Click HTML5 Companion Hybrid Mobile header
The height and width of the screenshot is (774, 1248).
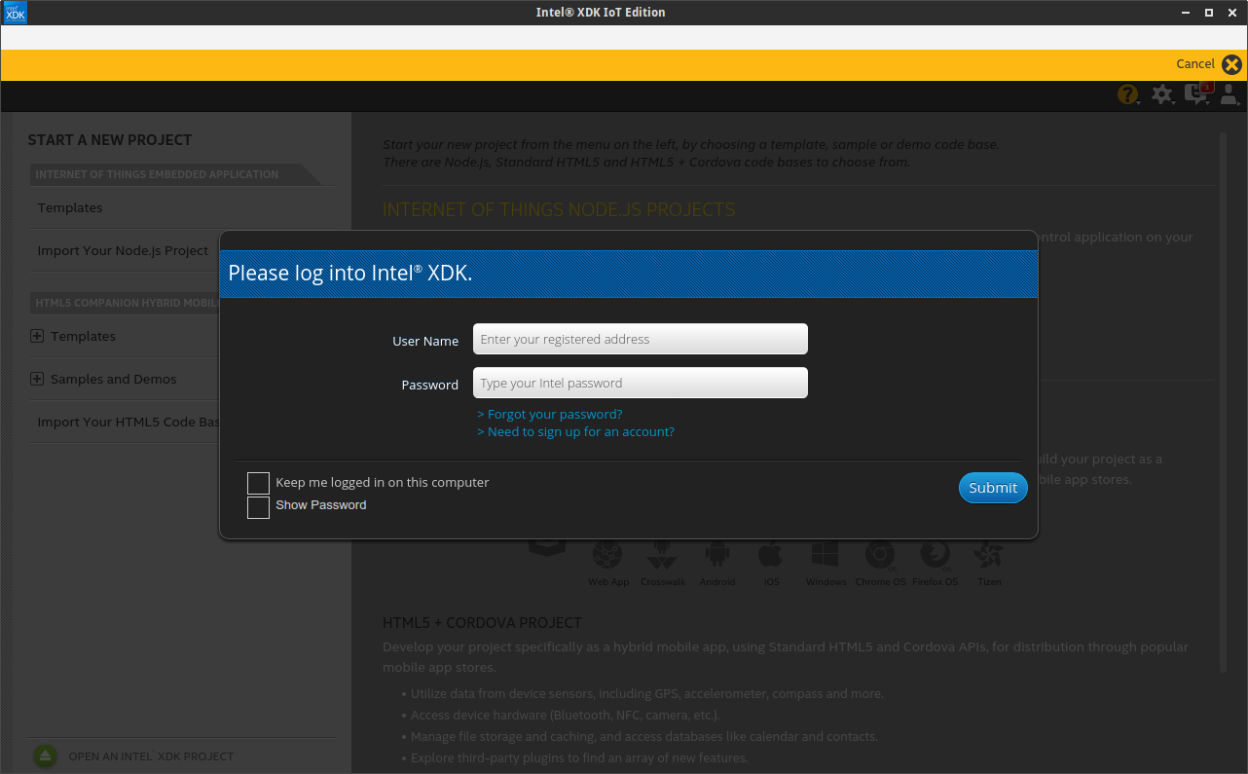coord(127,303)
